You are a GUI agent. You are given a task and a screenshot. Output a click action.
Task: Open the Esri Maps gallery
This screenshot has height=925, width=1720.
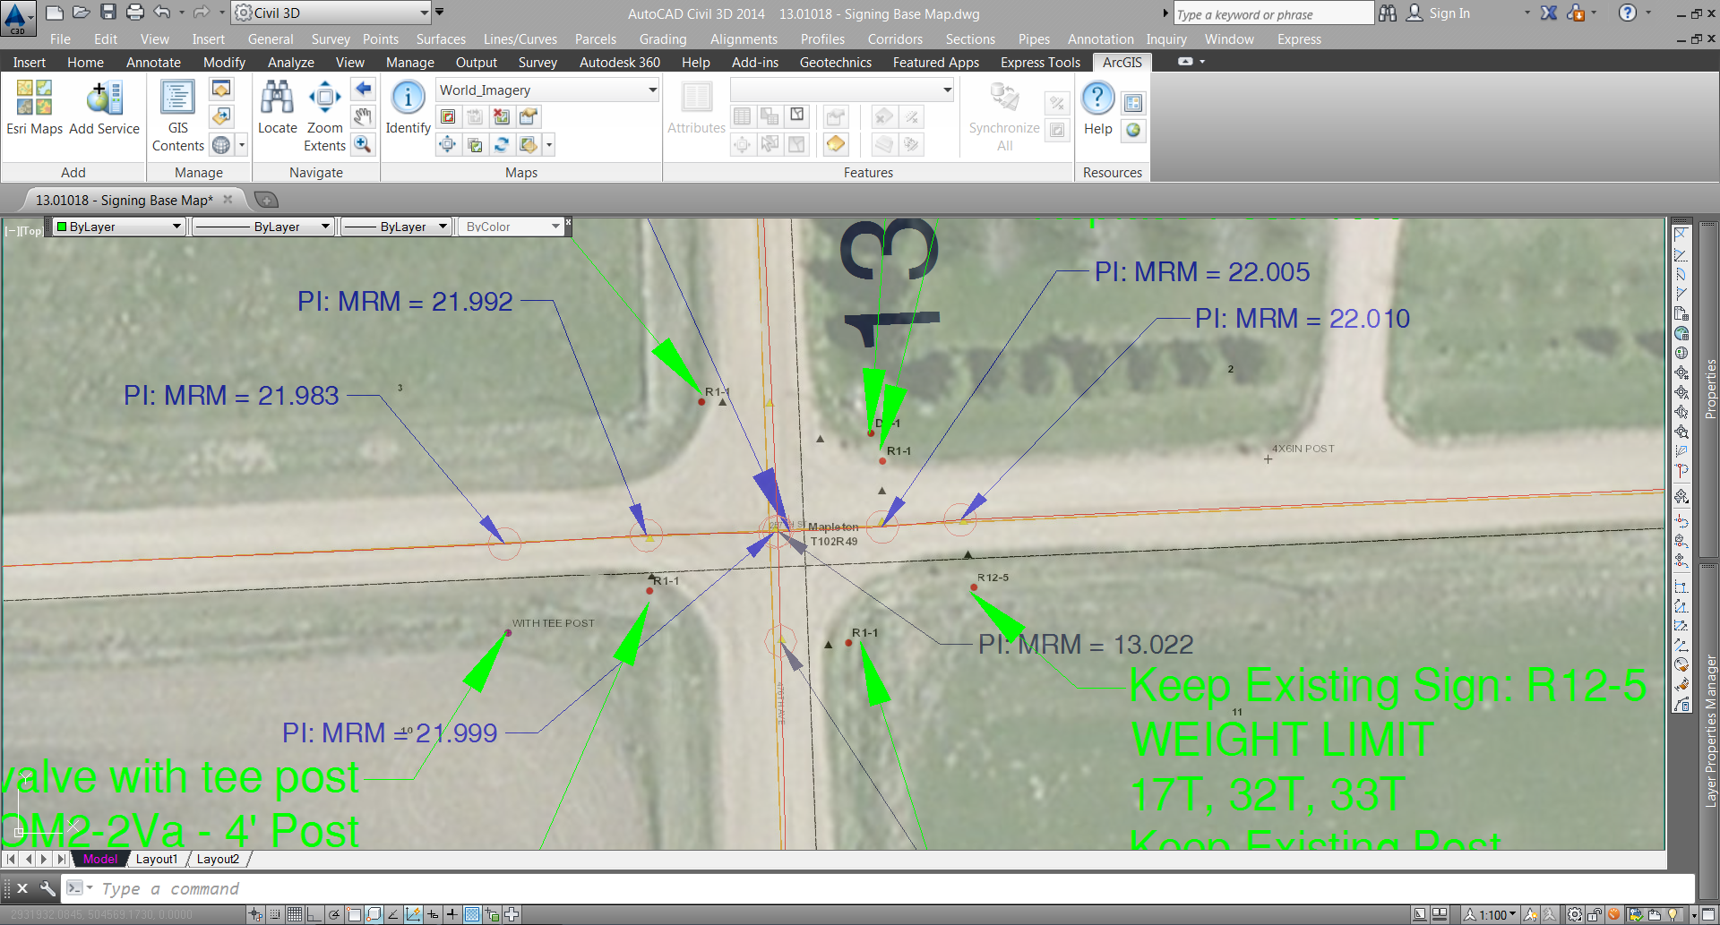pos(34,107)
